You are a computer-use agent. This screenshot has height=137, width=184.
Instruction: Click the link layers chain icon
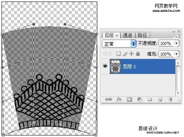tap(108, 99)
